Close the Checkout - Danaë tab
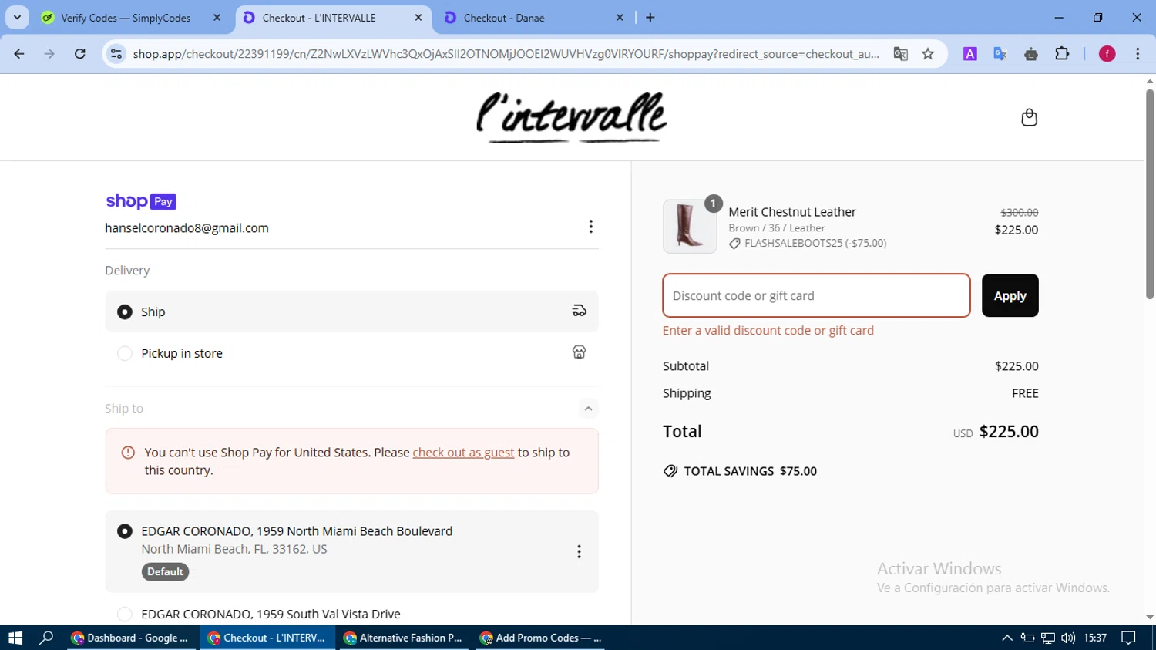 (x=620, y=18)
